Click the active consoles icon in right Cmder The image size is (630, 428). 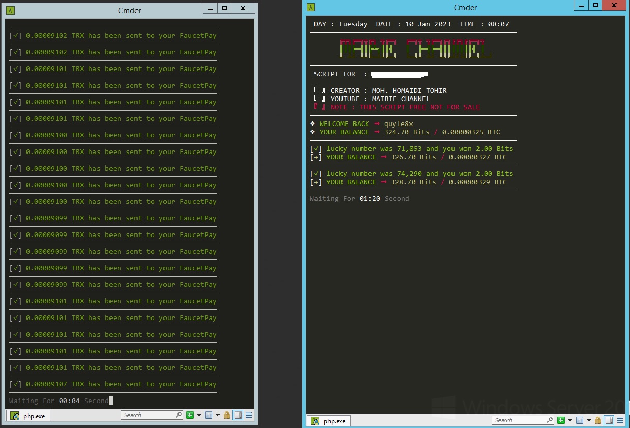click(580, 420)
